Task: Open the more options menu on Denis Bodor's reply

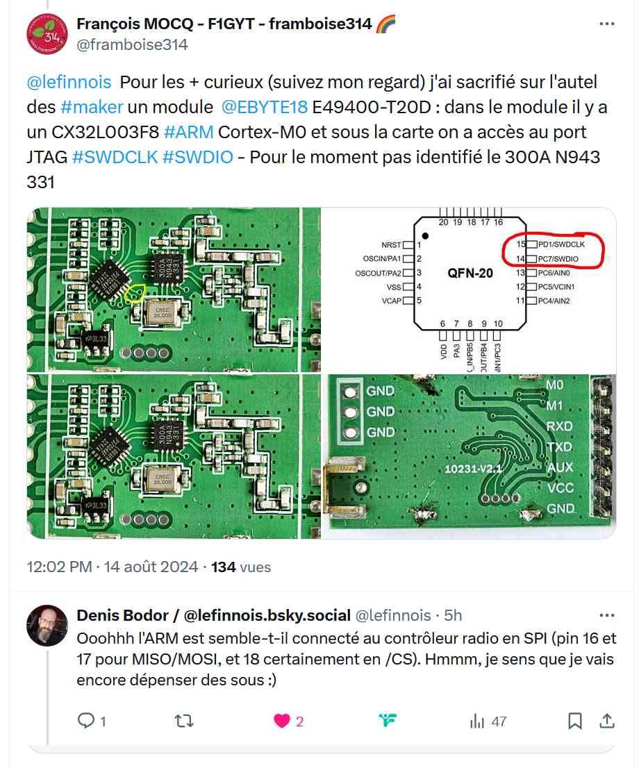Action: point(606,616)
